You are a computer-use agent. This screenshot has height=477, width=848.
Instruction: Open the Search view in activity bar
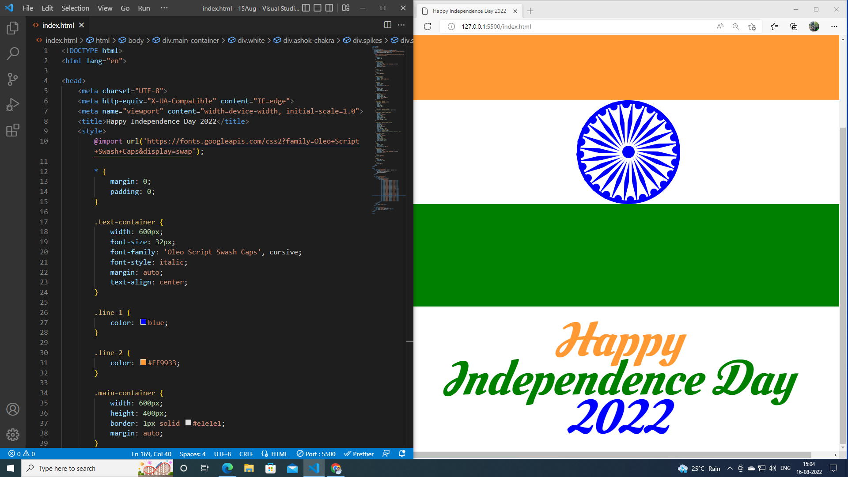pos(13,54)
